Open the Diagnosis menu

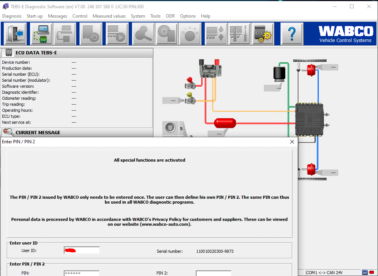[12, 16]
